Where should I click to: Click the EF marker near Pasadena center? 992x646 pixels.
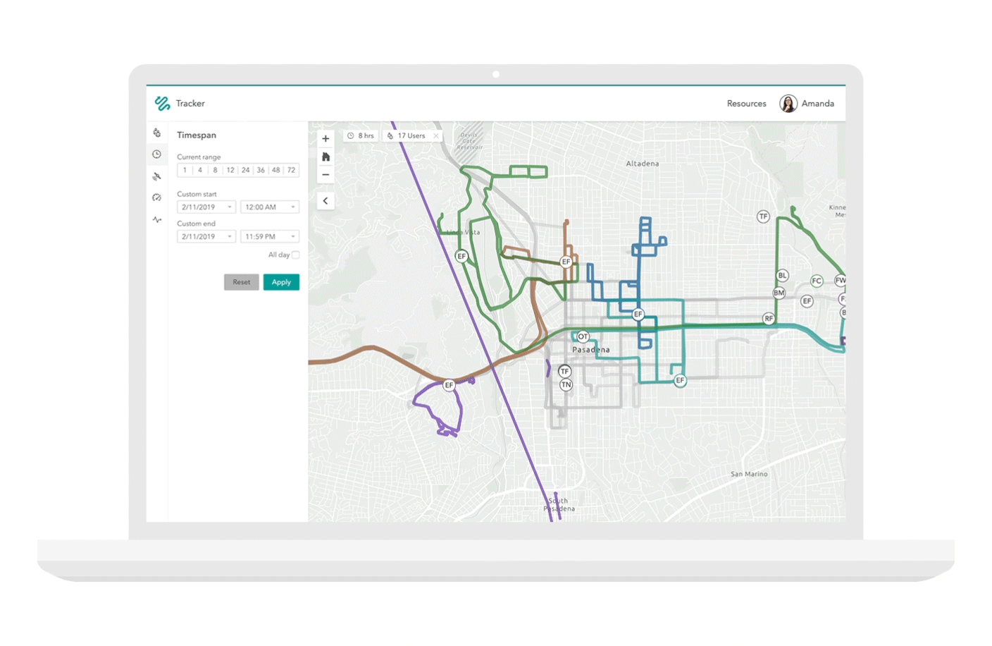637,315
